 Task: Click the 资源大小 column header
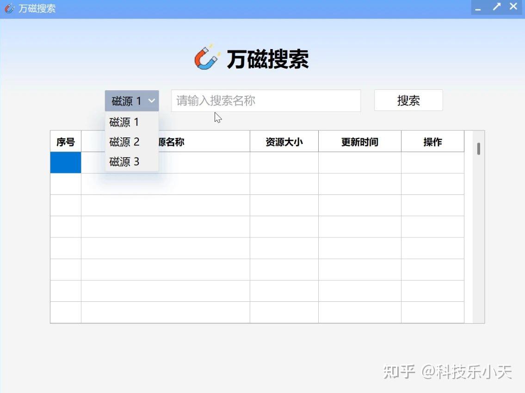click(x=284, y=142)
